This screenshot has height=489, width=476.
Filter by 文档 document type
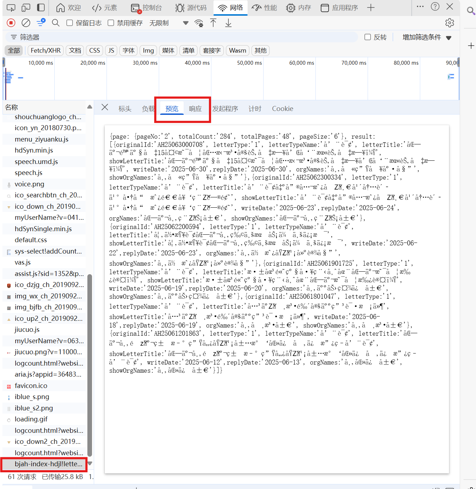[x=75, y=51]
